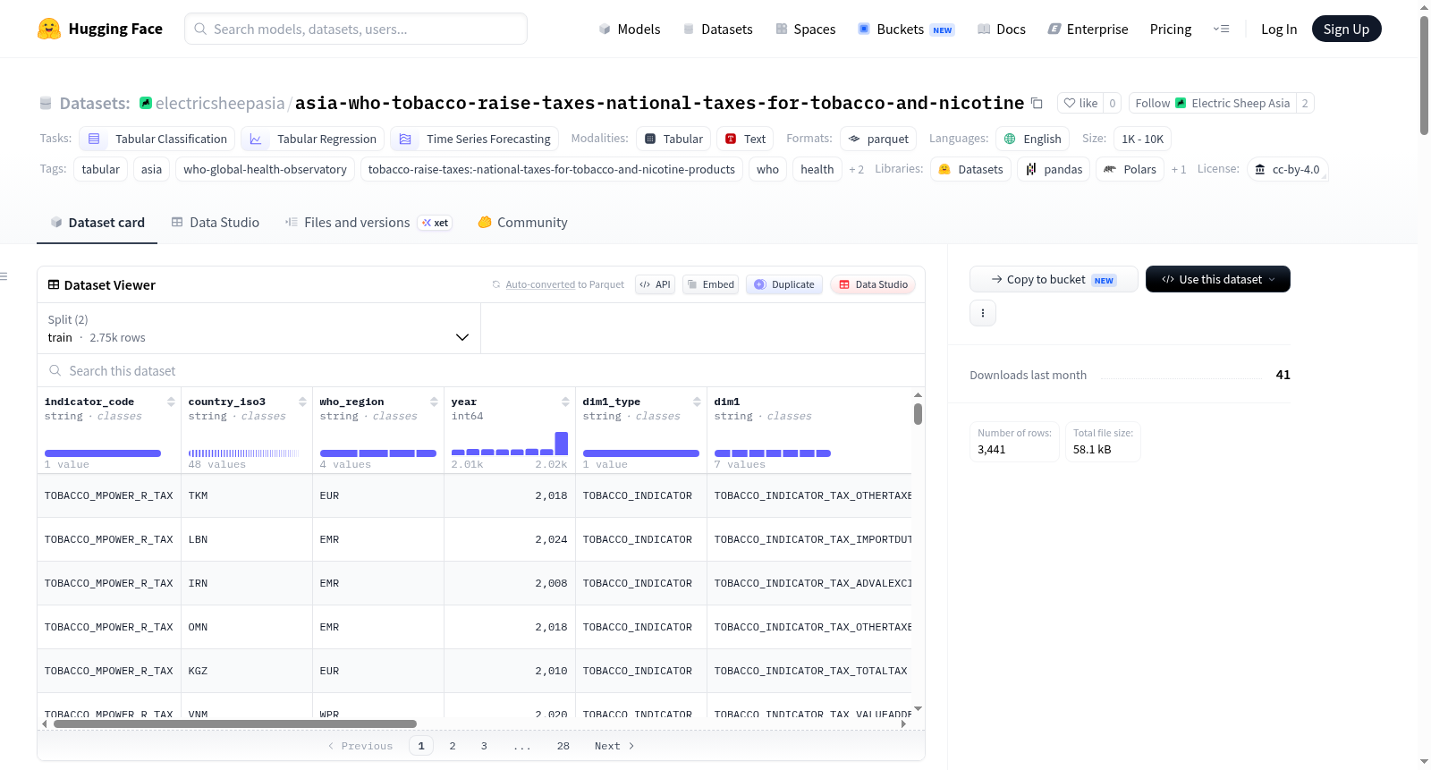Click the Sign Up button

click(1346, 29)
